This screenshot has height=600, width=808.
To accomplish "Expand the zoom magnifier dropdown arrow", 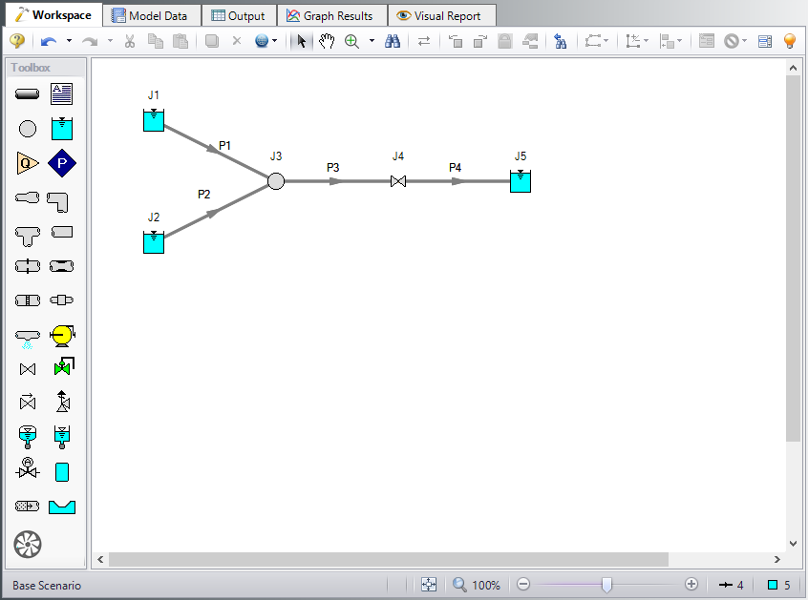I will [x=372, y=41].
